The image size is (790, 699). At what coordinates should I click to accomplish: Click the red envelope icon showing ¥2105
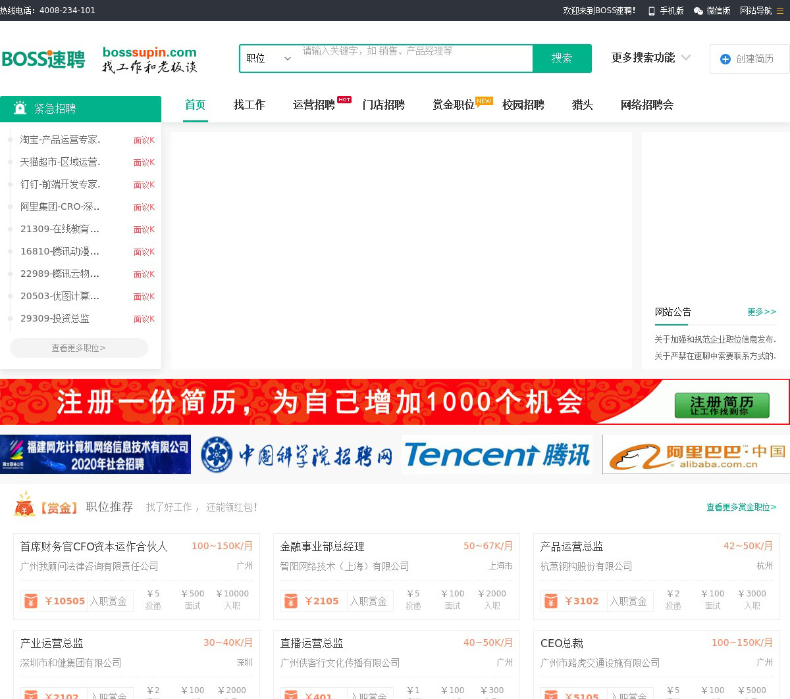click(290, 601)
